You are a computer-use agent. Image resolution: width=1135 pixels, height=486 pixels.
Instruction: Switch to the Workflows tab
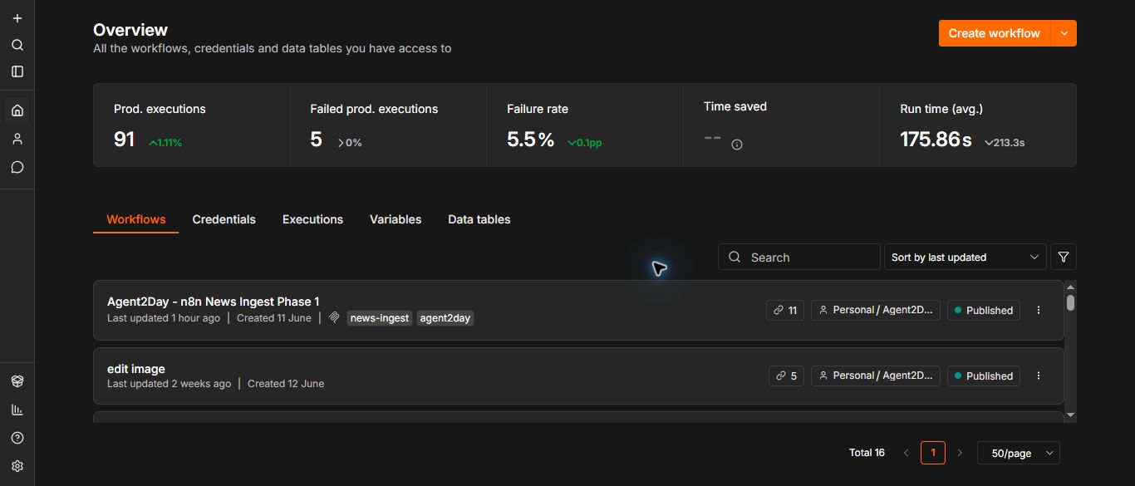136,219
